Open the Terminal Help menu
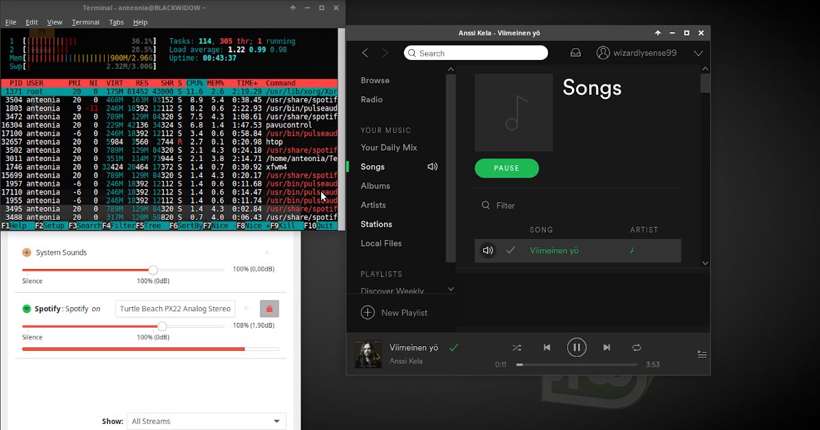 [140, 22]
